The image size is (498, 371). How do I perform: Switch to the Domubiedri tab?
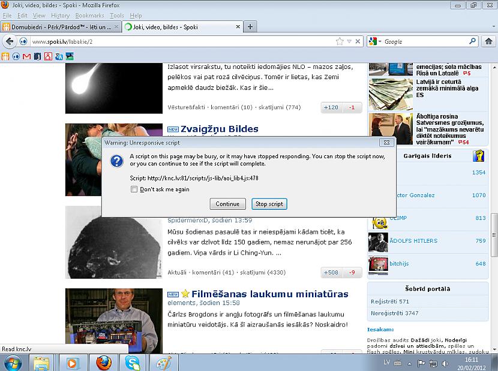[61, 27]
